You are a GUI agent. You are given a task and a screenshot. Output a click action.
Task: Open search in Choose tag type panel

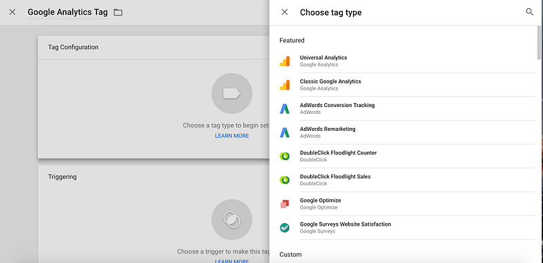(529, 12)
